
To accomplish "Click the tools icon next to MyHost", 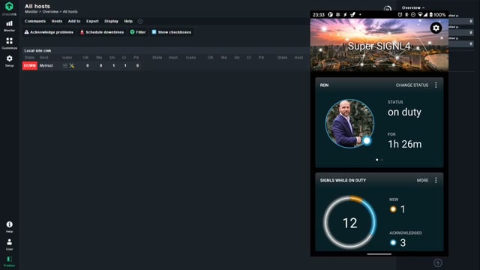I will pyautogui.click(x=72, y=65).
